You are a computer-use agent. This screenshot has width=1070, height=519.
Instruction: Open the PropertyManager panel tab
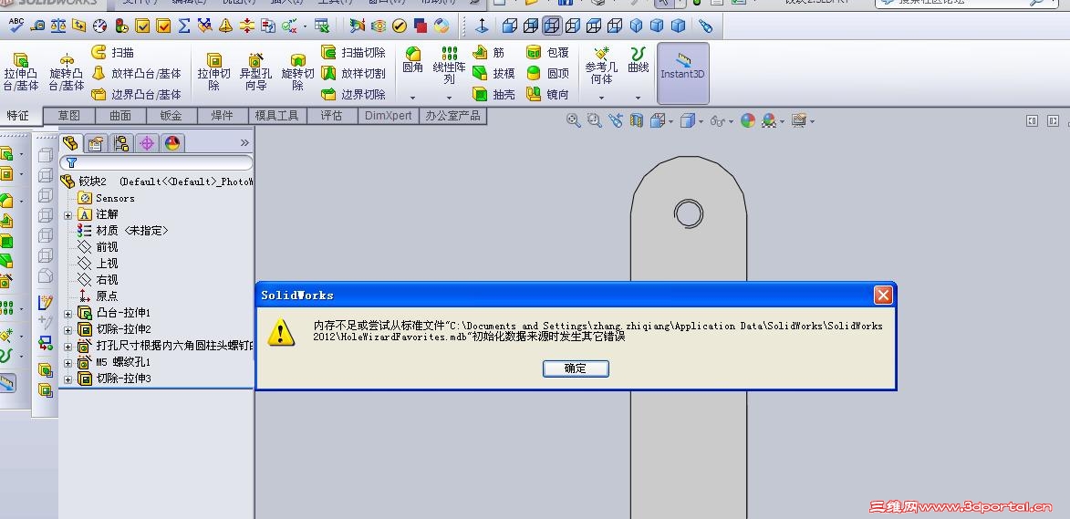tap(96, 143)
